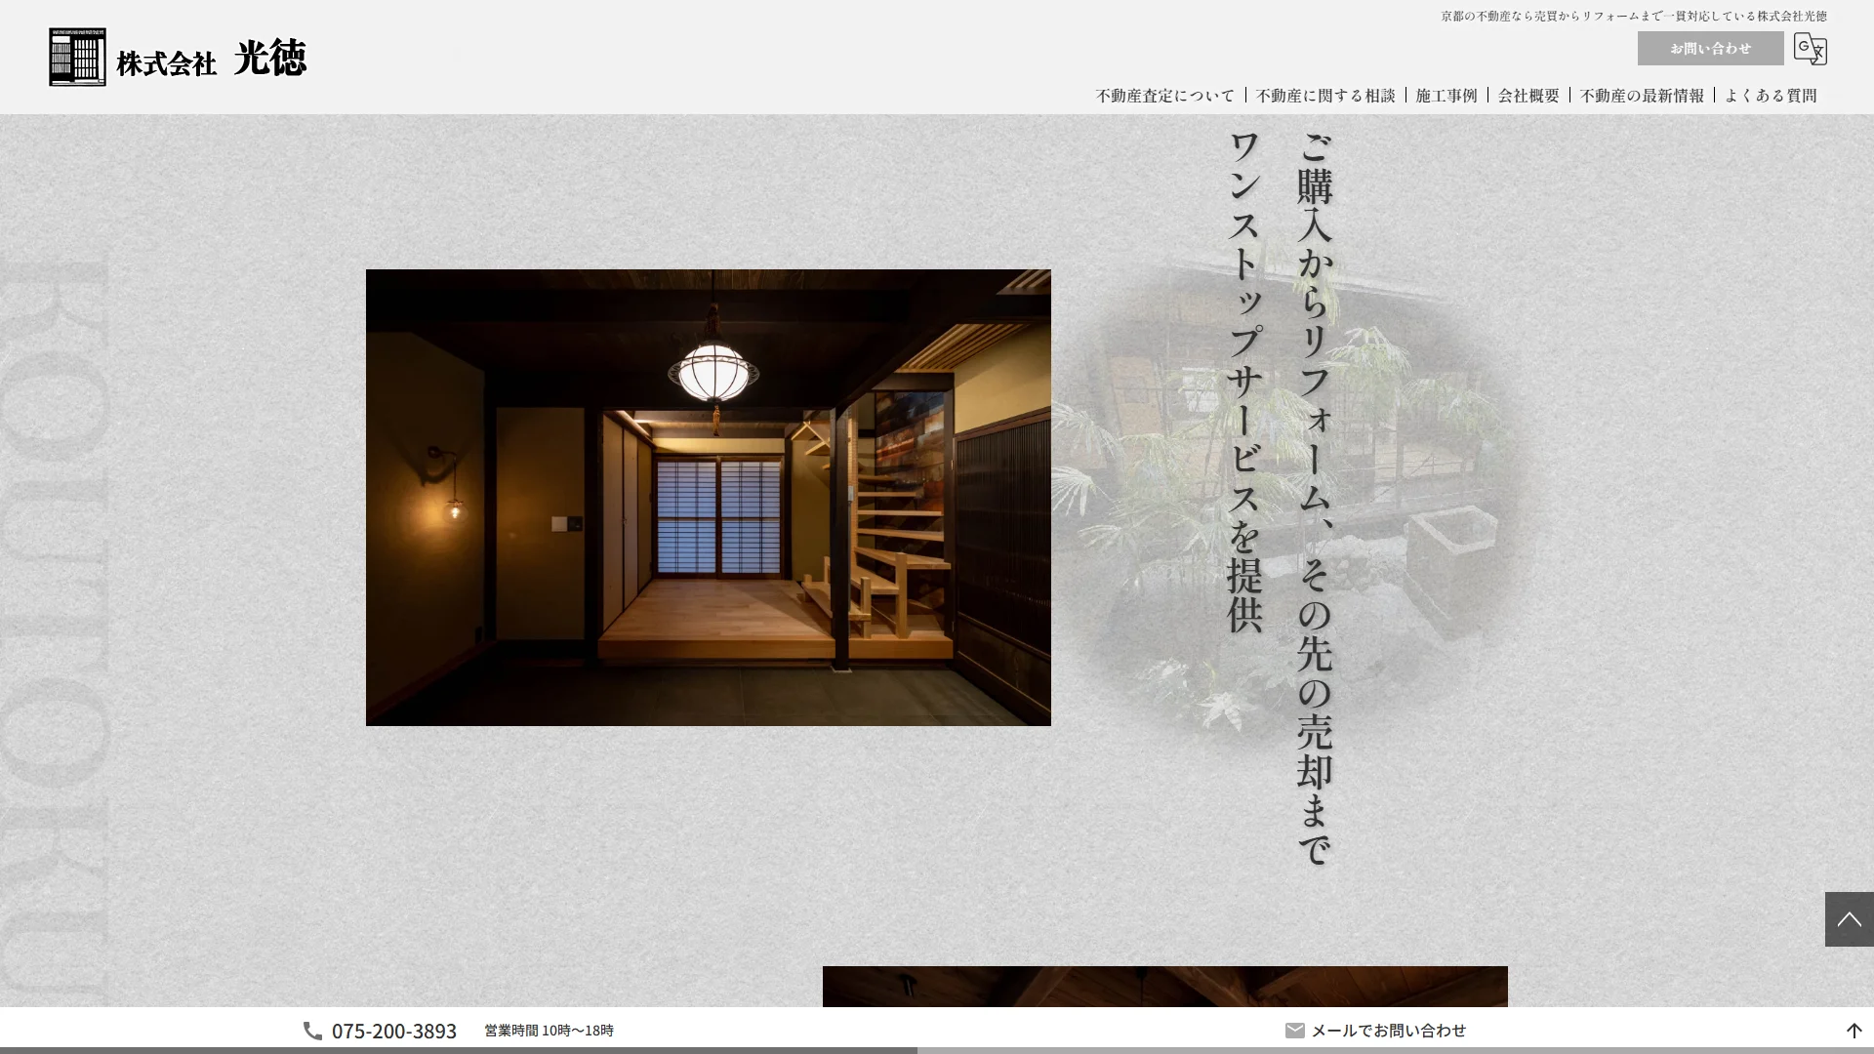This screenshot has width=1874, height=1054.
Task: Open the Google Translate icon
Action: (1810, 49)
